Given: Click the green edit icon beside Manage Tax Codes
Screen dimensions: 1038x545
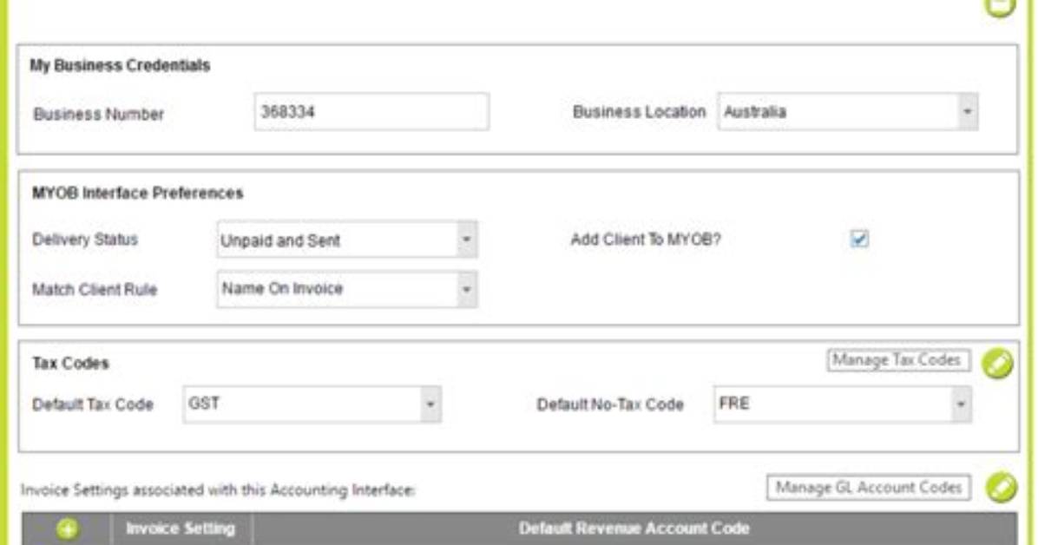Looking at the screenshot, I should [x=997, y=364].
